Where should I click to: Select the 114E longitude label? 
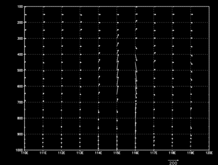[98, 153]
